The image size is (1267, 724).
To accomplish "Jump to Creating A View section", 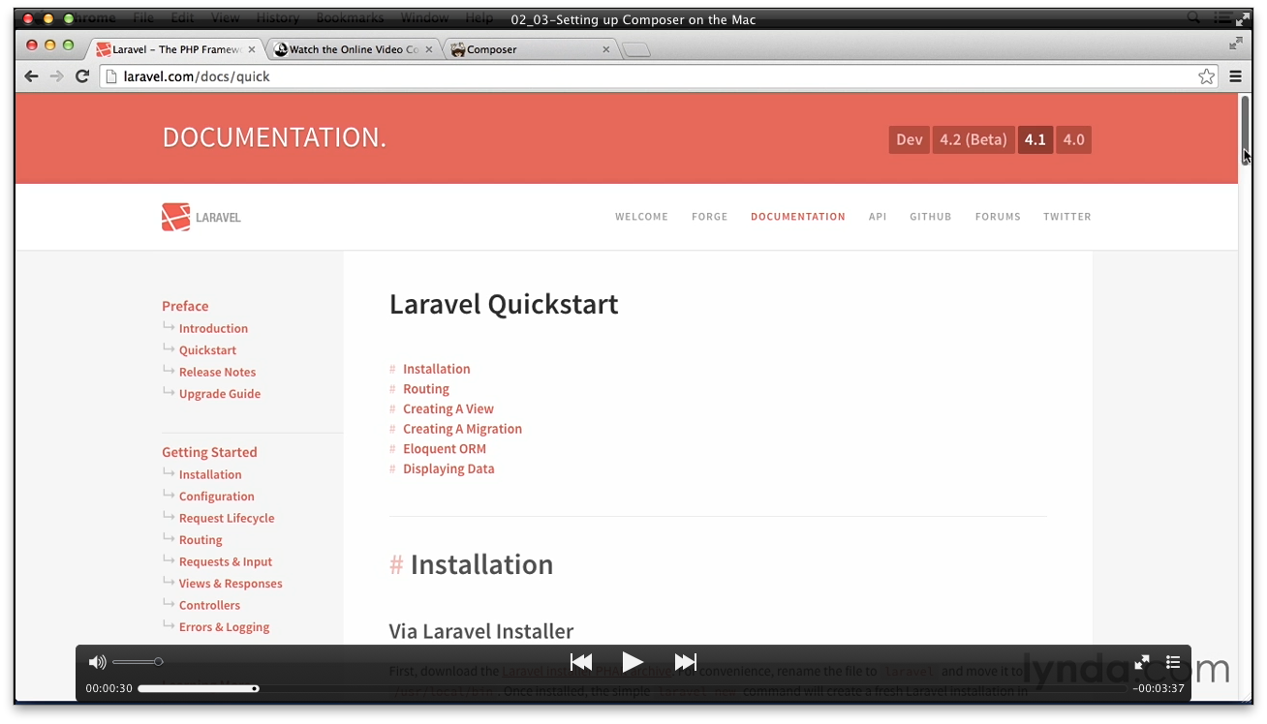I will point(448,408).
